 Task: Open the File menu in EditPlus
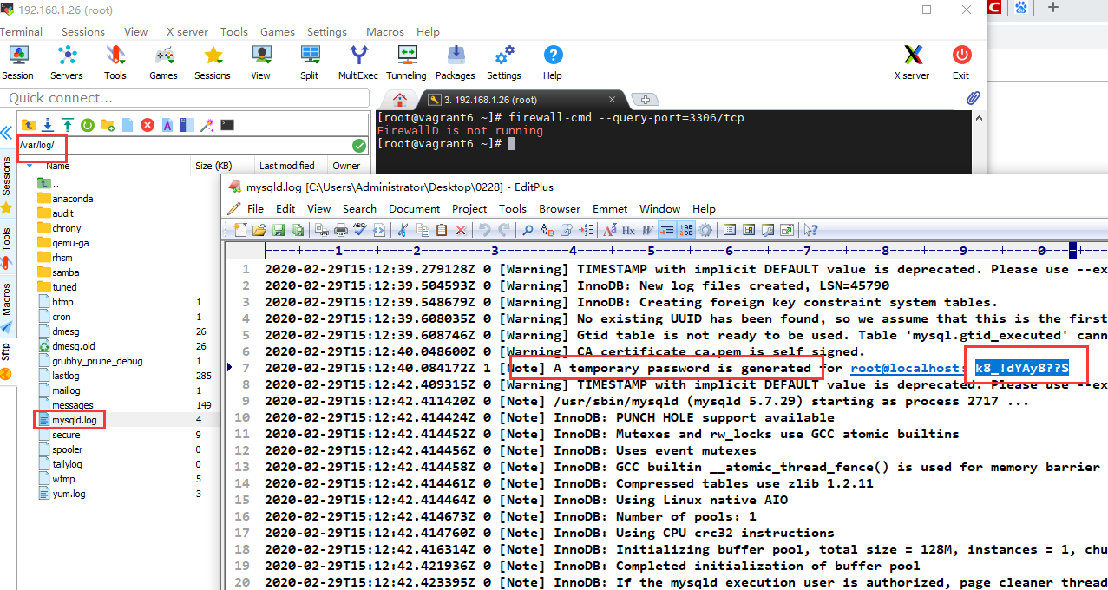255,209
